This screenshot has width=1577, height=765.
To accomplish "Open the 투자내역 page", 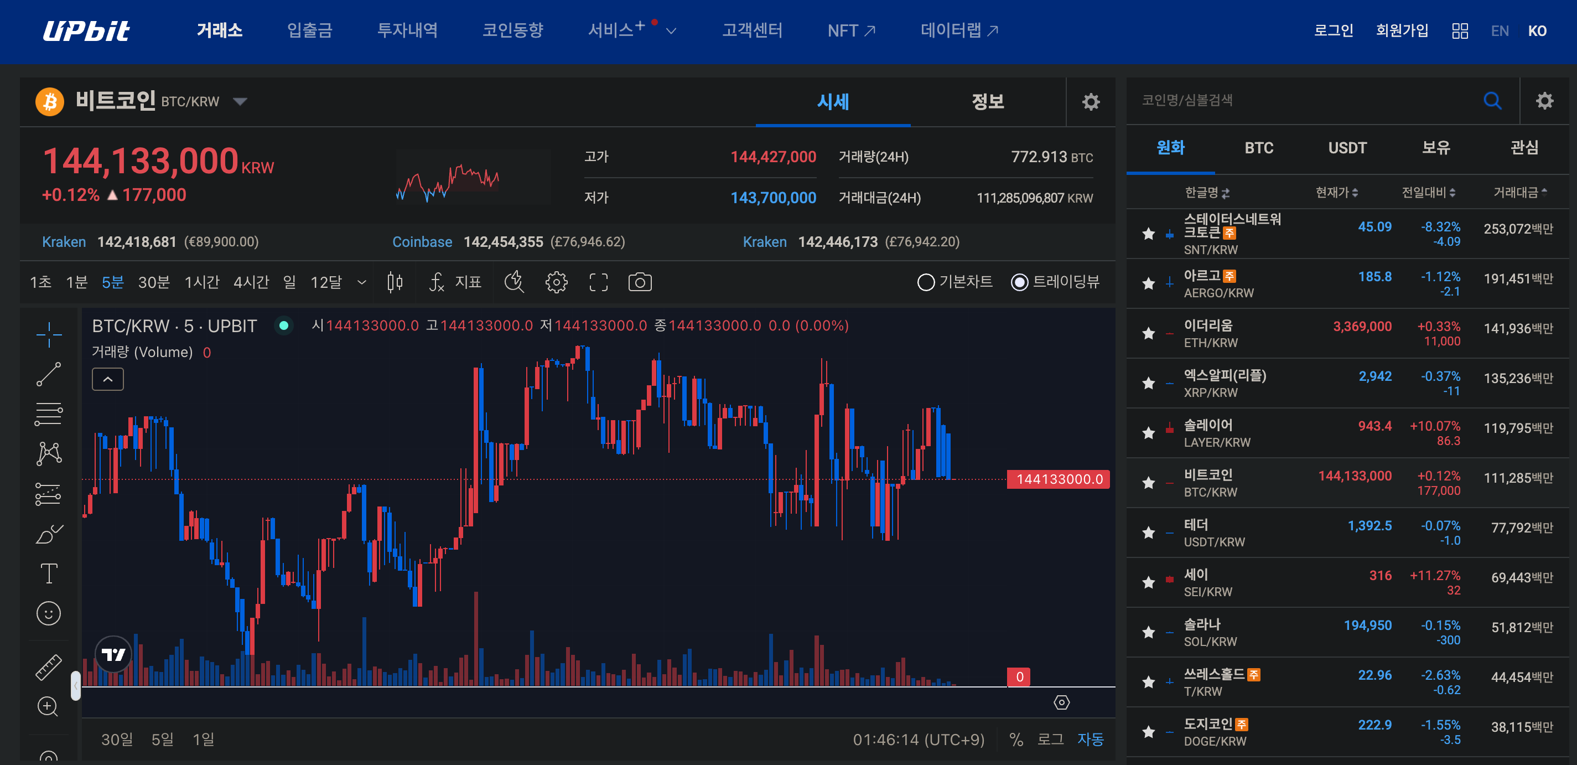I will tap(408, 30).
